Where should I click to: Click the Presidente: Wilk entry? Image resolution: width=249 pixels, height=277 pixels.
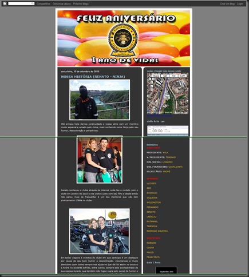tap(157, 153)
